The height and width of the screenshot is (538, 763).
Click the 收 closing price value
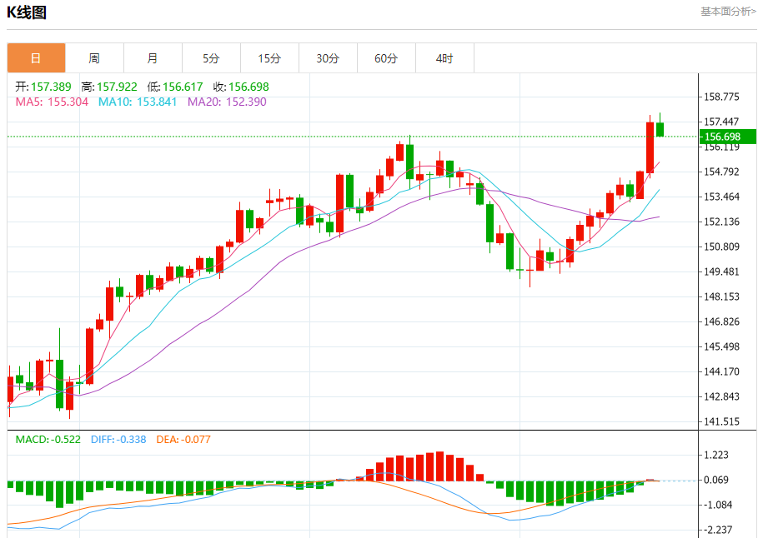click(x=241, y=87)
